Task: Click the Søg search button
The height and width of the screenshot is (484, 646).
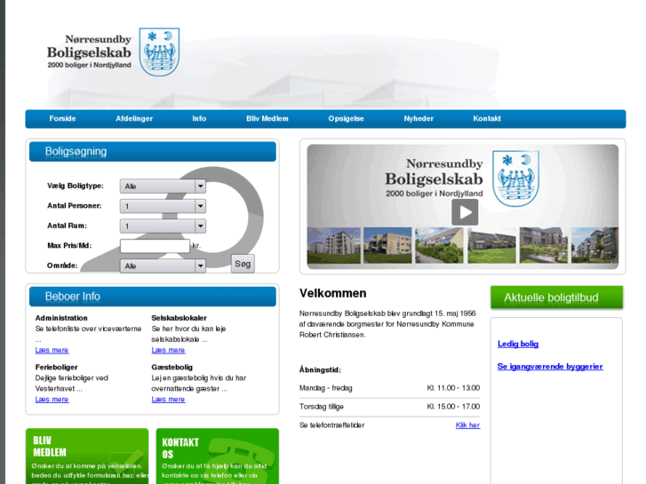Action: (243, 264)
